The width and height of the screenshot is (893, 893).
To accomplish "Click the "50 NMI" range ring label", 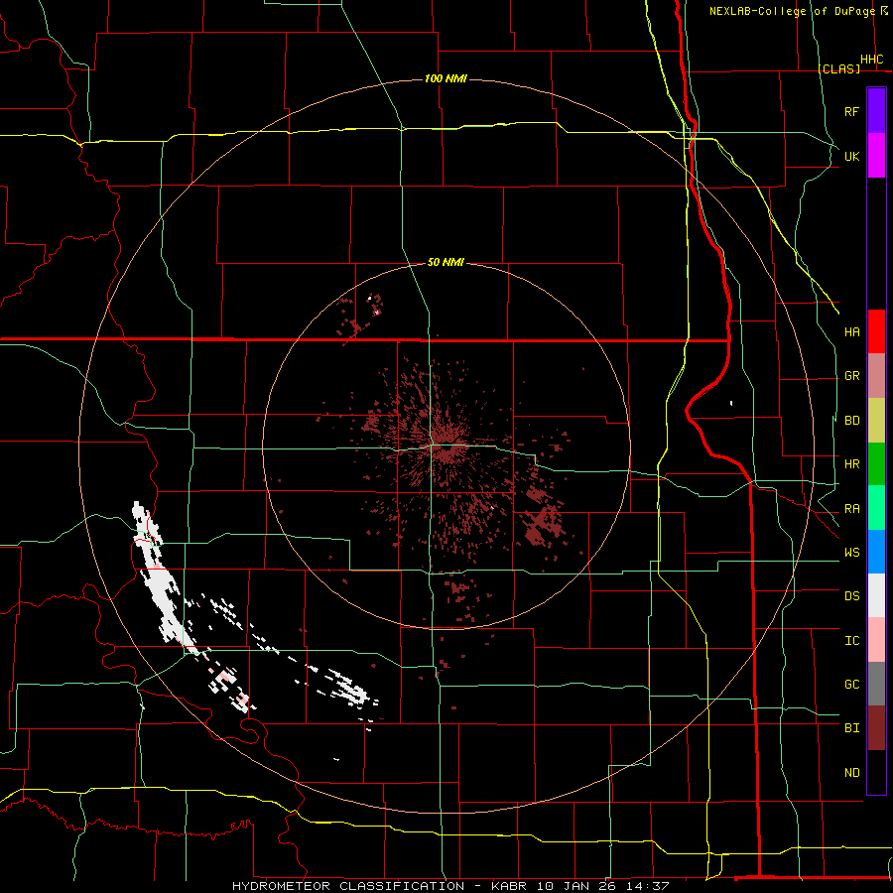I will pyautogui.click(x=446, y=262).
